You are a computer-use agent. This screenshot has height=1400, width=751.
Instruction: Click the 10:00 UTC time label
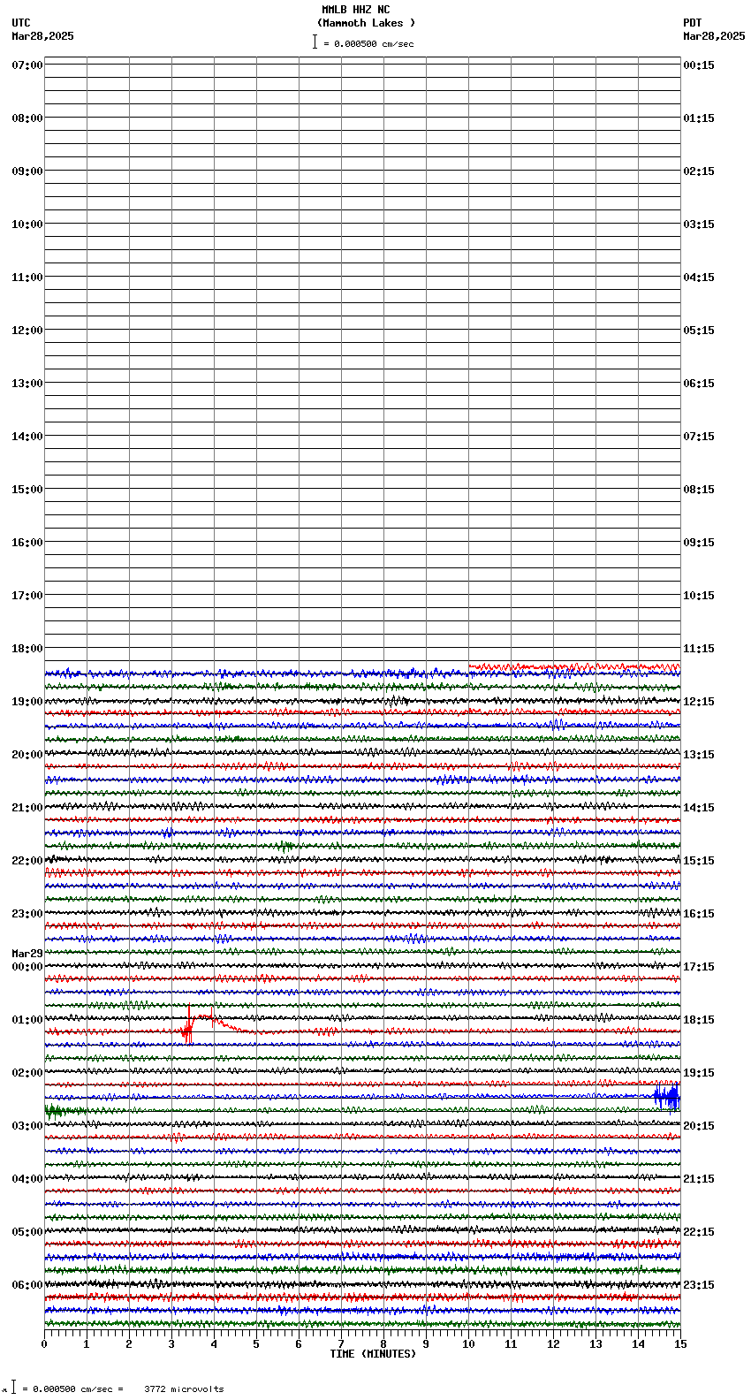pyautogui.click(x=27, y=224)
